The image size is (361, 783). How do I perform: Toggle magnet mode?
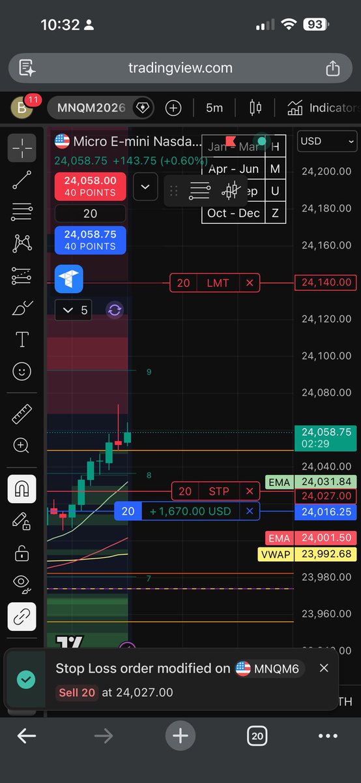tap(22, 488)
